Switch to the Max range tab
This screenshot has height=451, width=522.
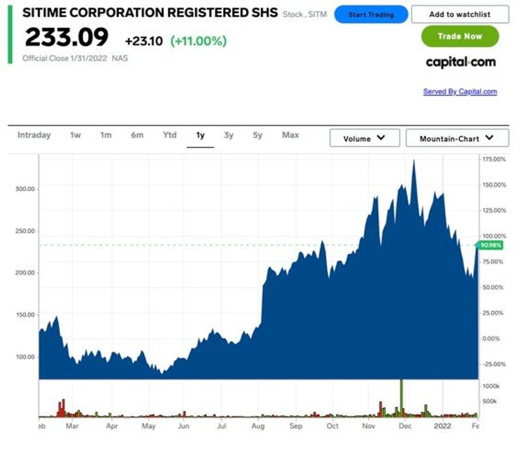tap(290, 135)
